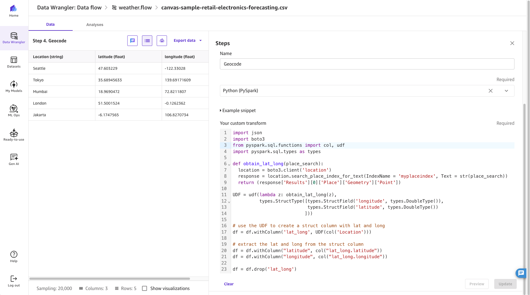Image resolution: width=530 pixels, height=295 pixels.
Task: Click the step Name input field
Action: click(x=367, y=64)
